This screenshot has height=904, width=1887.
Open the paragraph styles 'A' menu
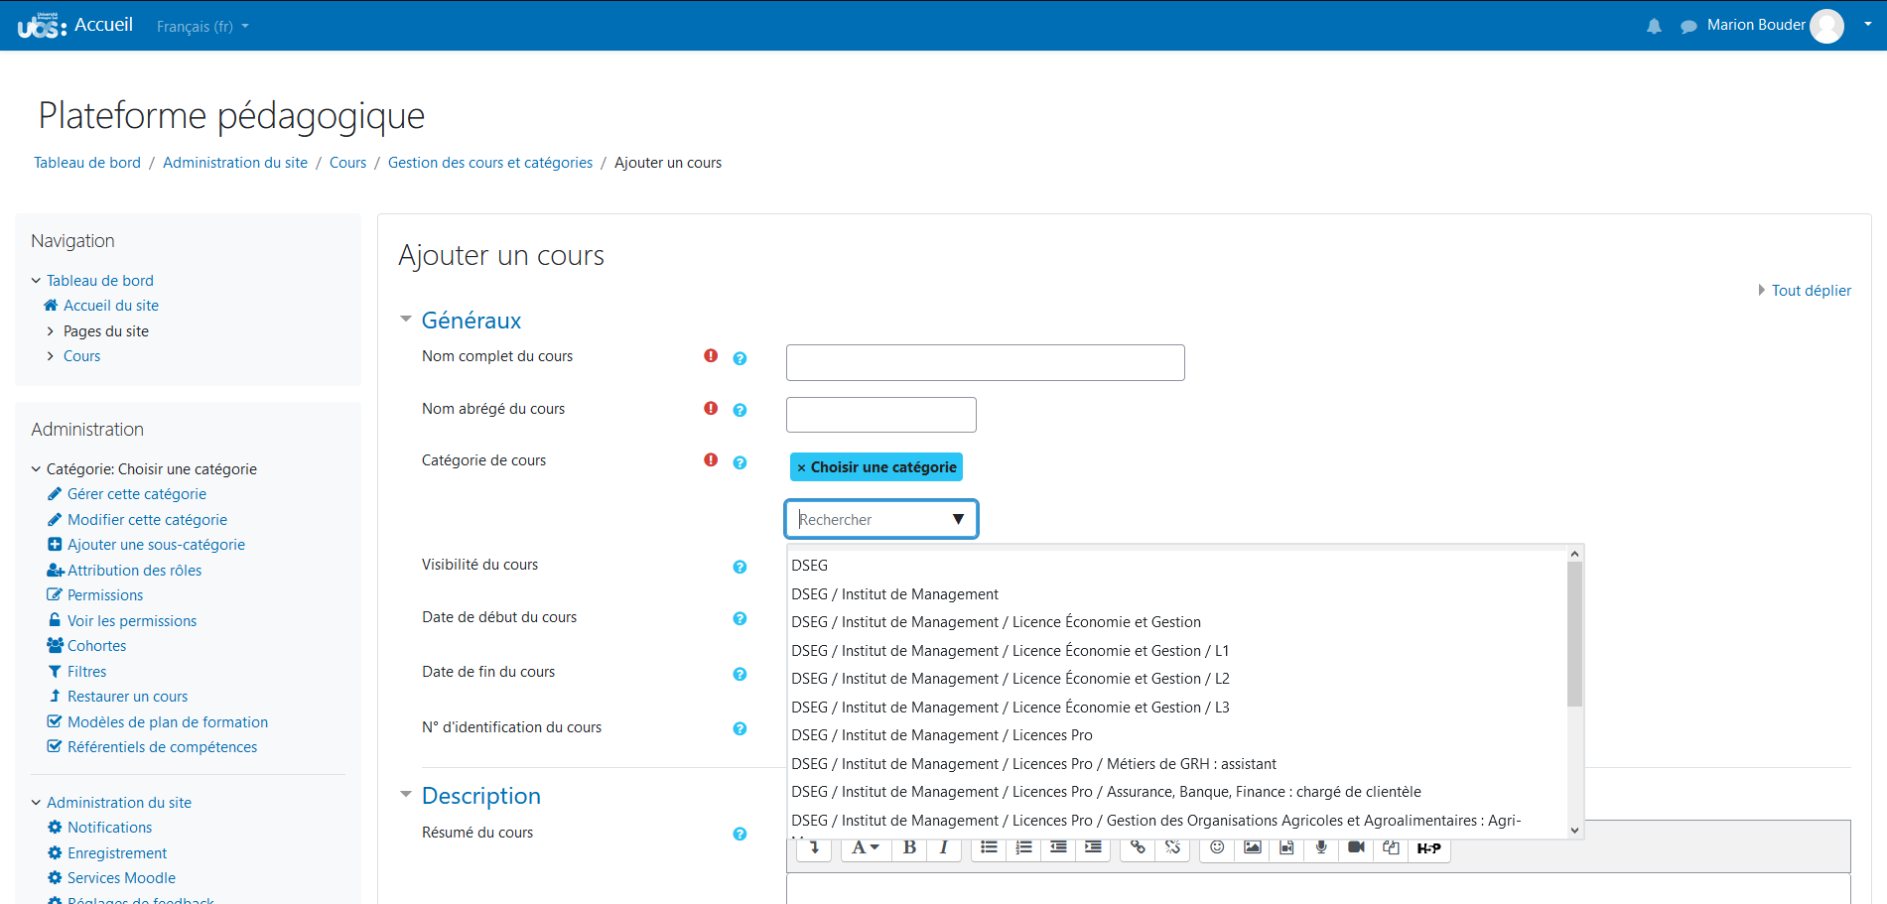[x=866, y=848]
